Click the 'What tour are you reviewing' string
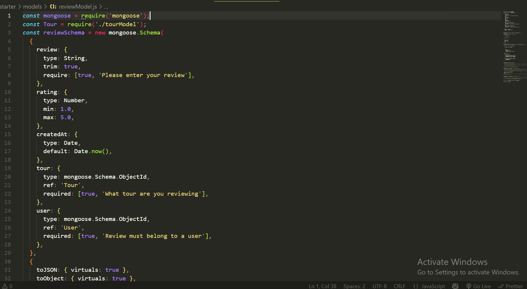 click(152, 194)
